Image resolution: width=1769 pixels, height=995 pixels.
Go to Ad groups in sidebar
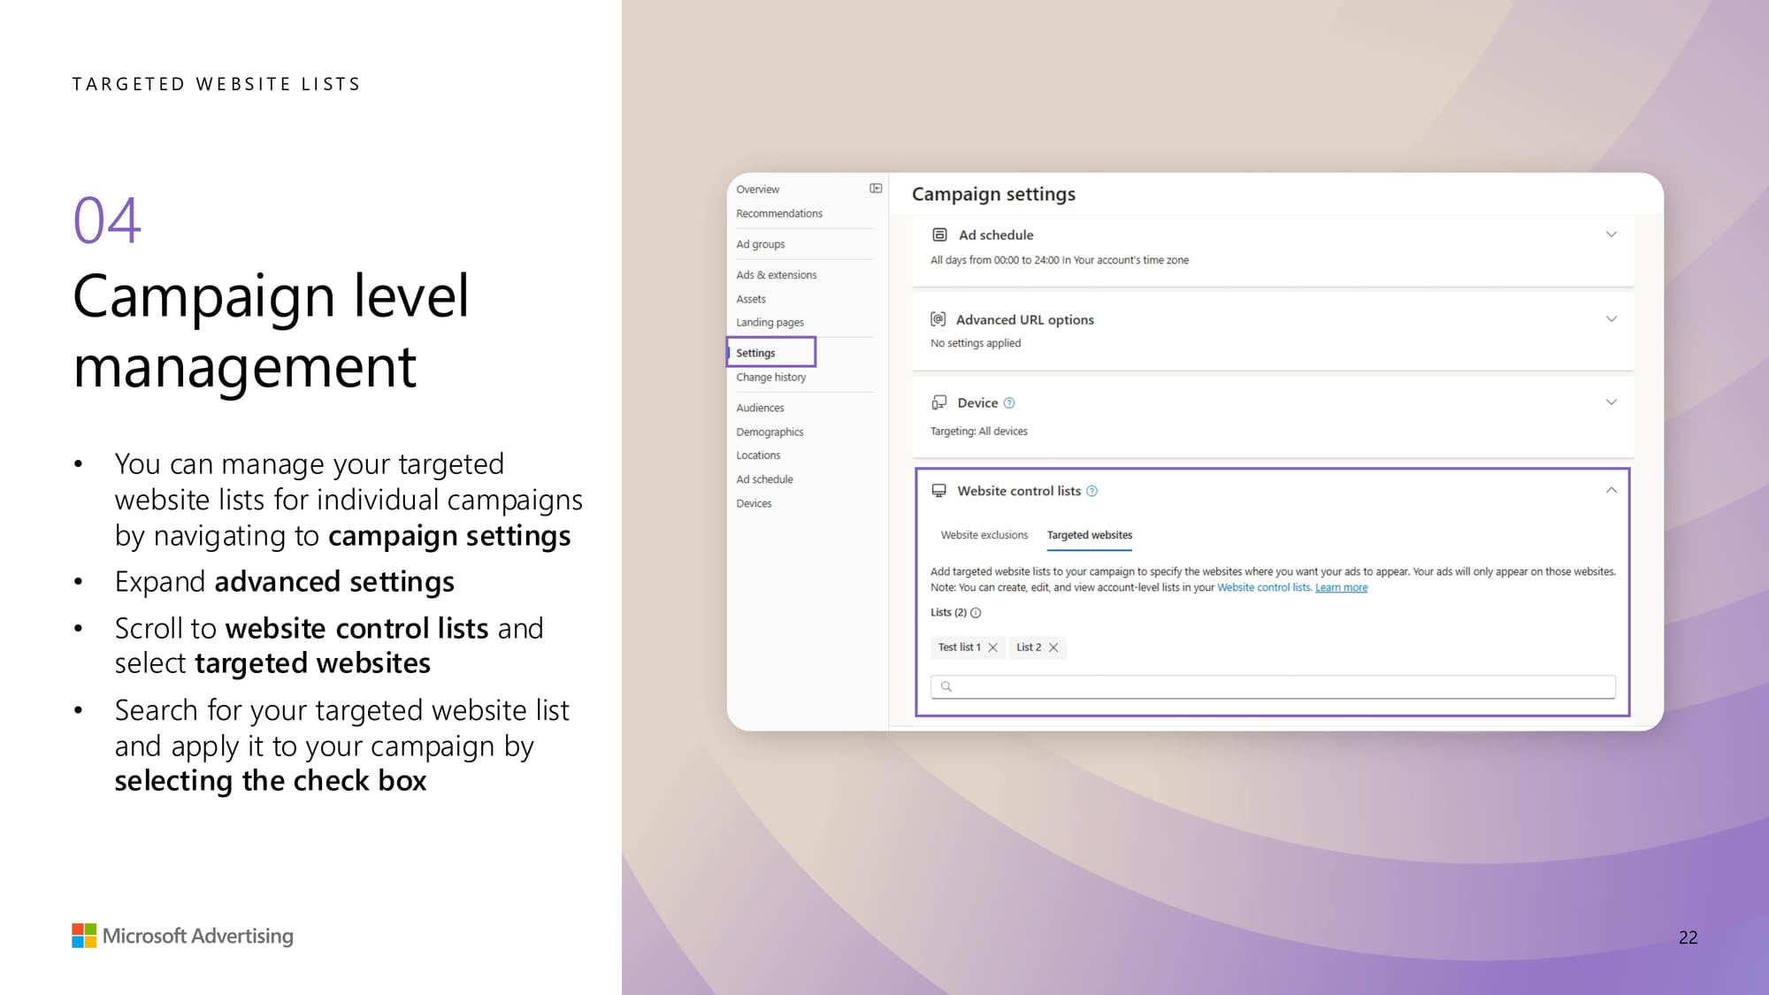pos(761,244)
